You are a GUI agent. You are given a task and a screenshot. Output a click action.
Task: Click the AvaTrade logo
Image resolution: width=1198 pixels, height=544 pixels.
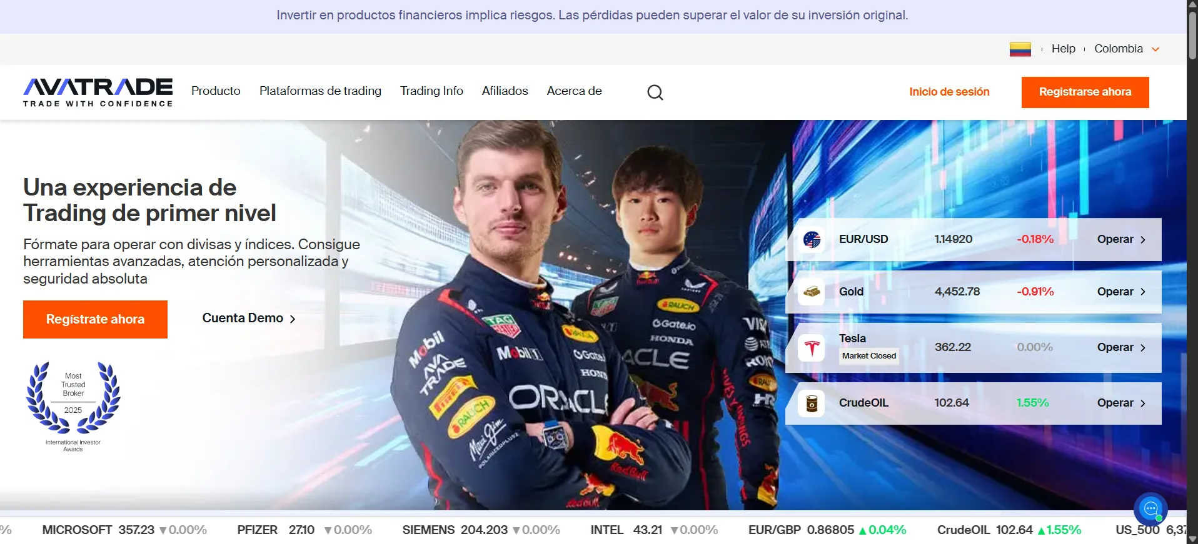coord(98,92)
